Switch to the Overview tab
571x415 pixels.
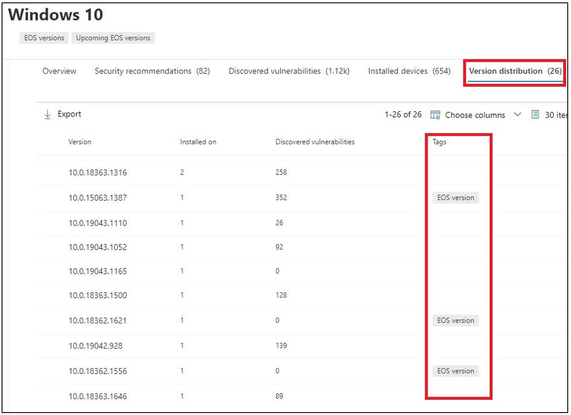click(59, 71)
